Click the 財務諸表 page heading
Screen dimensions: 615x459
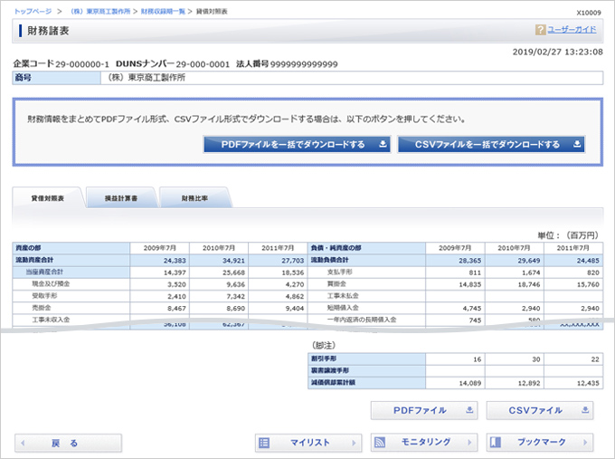click(x=48, y=31)
